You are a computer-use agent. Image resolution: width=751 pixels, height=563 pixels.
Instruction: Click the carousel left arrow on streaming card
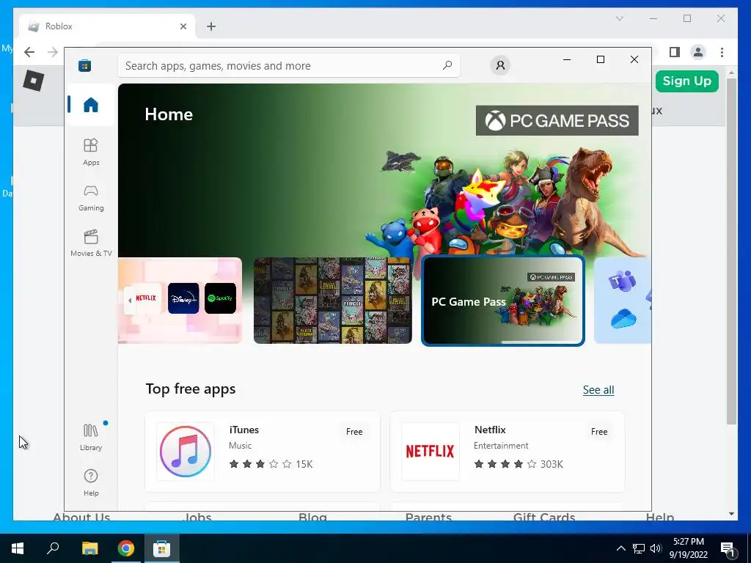(130, 300)
